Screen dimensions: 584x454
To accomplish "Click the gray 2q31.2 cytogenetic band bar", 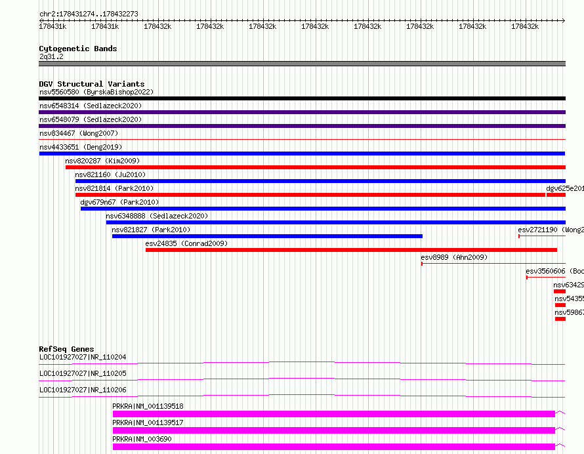I will pos(302,64).
